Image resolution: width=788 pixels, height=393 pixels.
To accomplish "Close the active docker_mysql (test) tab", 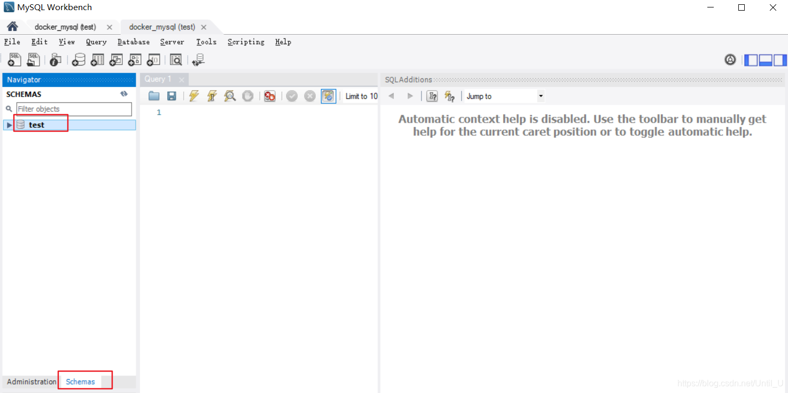I will point(204,27).
